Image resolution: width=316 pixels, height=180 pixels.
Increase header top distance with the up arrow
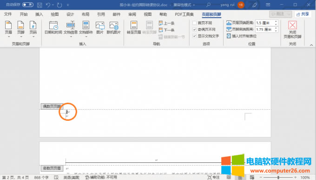[x=276, y=21]
